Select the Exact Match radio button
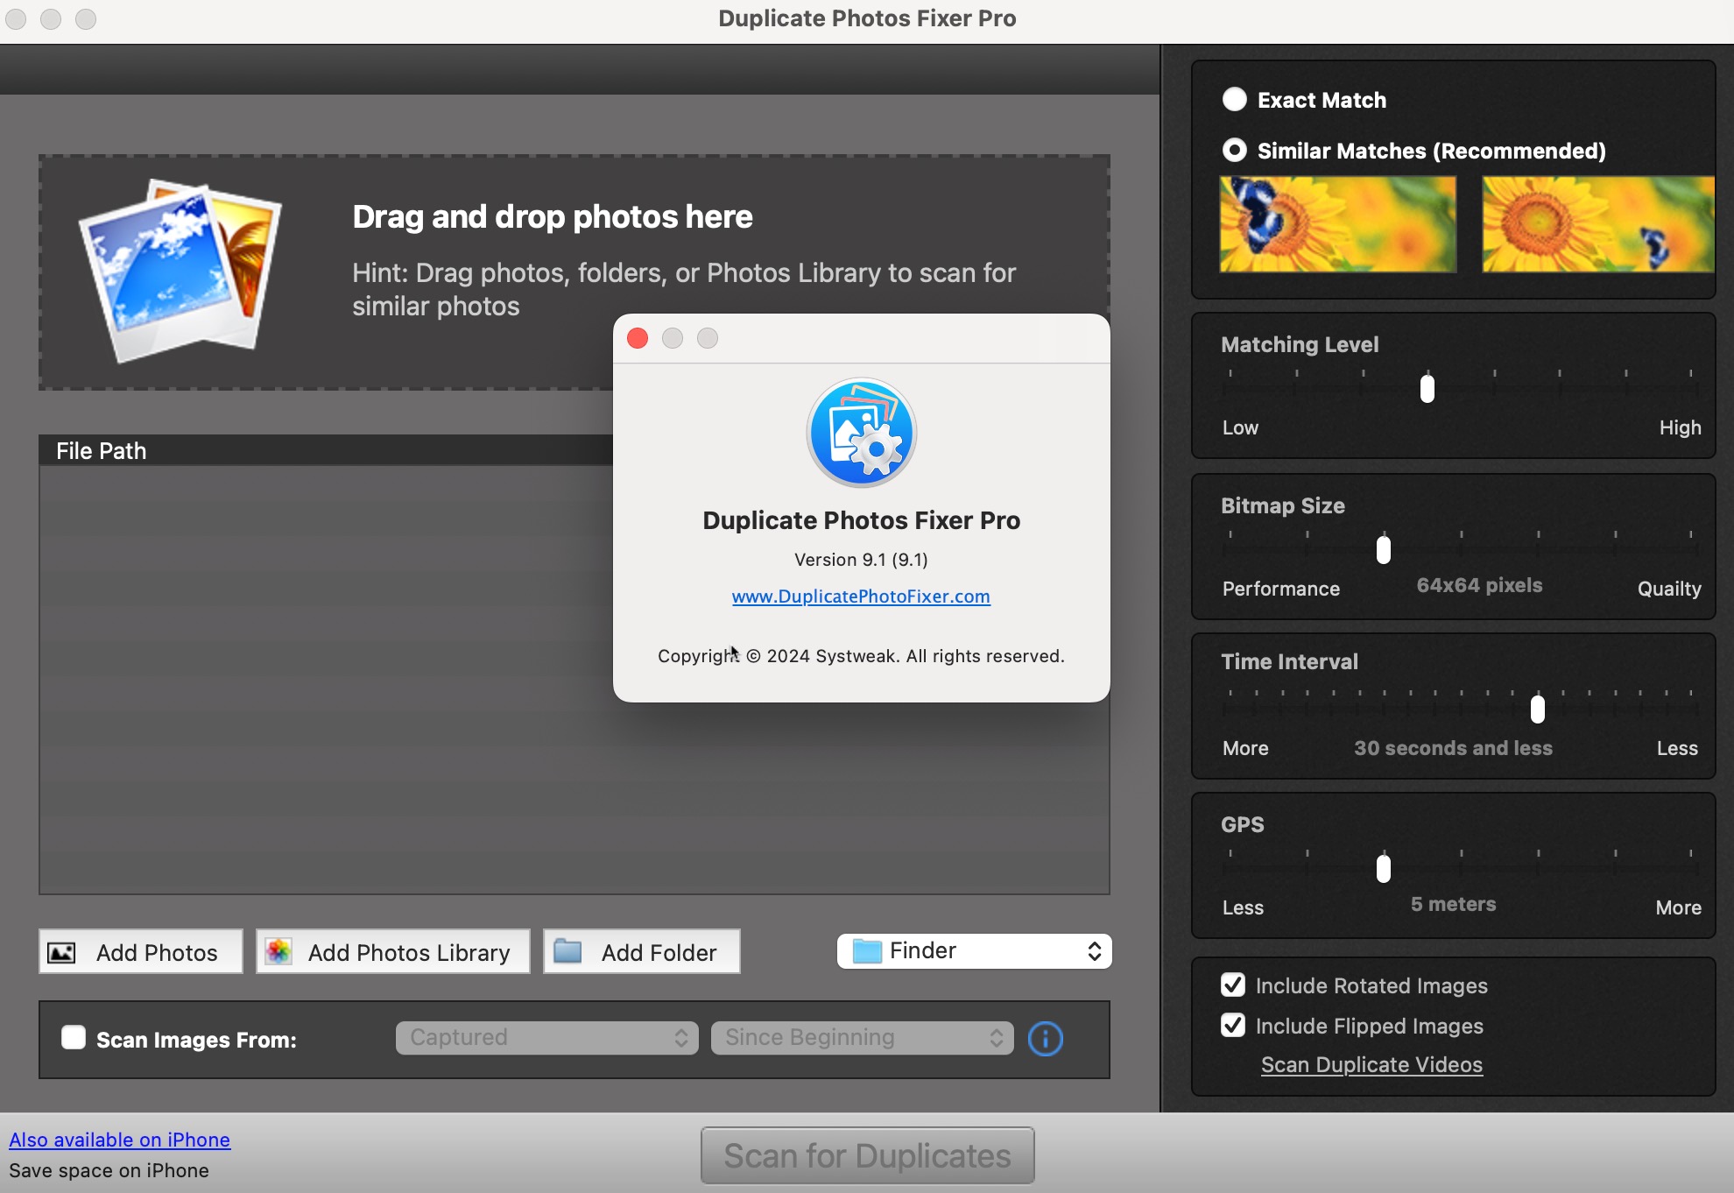1734x1193 pixels. point(1235,99)
